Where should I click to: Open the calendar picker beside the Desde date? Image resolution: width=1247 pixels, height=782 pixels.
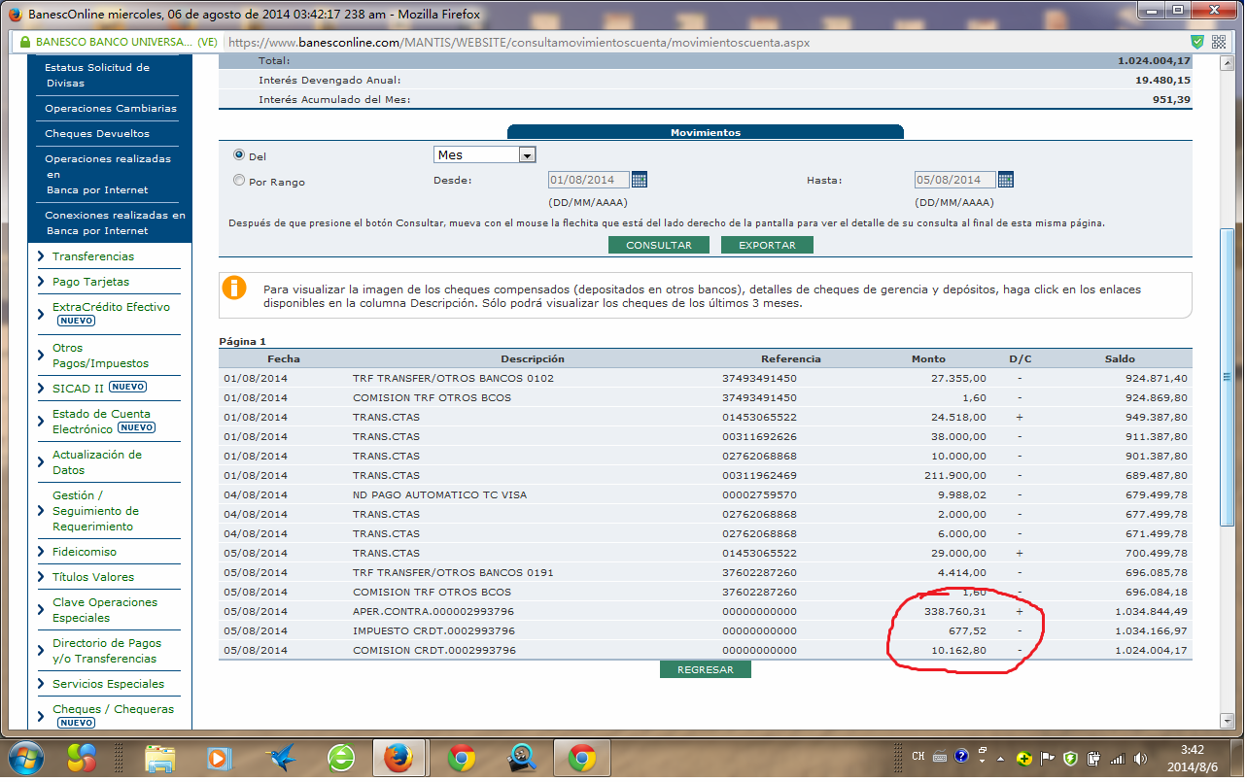point(639,180)
